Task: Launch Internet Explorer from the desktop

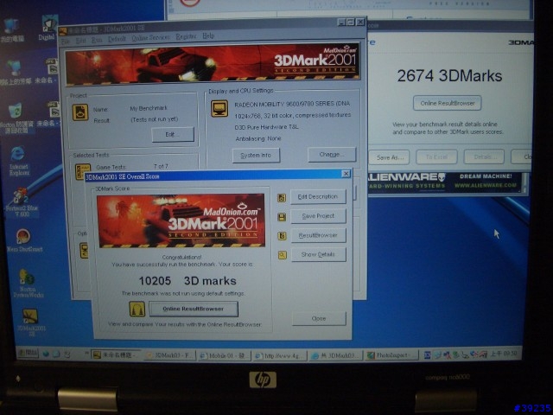Action: point(18,161)
